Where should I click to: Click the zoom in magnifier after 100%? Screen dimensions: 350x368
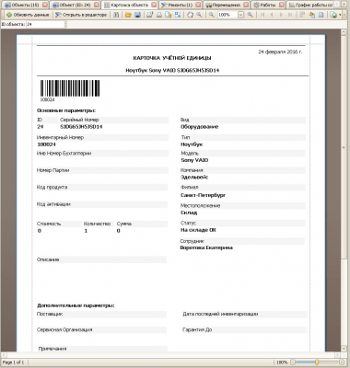pos(251,15)
